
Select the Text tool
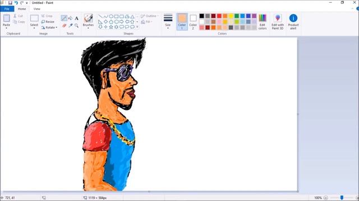click(x=76, y=18)
